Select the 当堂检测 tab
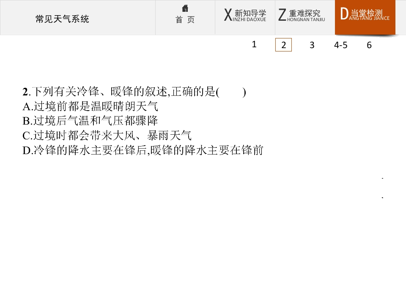 [x=365, y=17]
